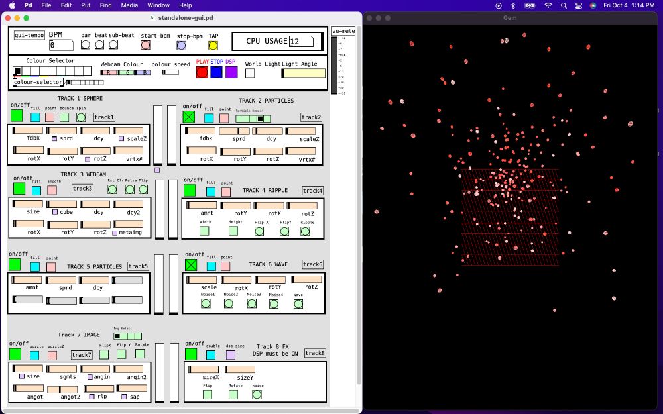Click the beat indicator bang
The height and width of the screenshot is (414, 663).
click(x=99, y=44)
